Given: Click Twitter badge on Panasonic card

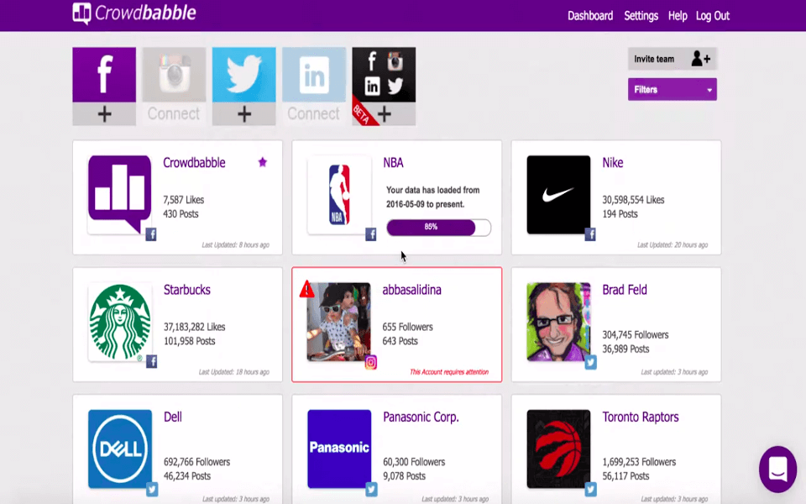Looking at the screenshot, I should (371, 489).
